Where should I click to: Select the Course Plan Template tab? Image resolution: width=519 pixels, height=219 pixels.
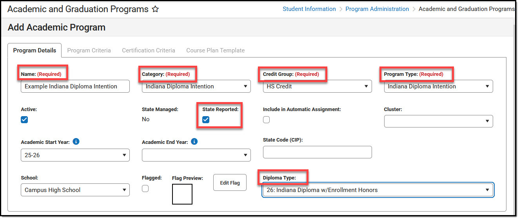point(215,50)
